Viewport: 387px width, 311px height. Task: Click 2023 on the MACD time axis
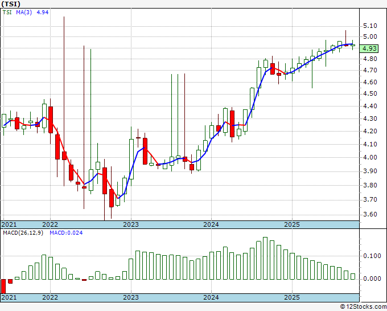point(131,297)
